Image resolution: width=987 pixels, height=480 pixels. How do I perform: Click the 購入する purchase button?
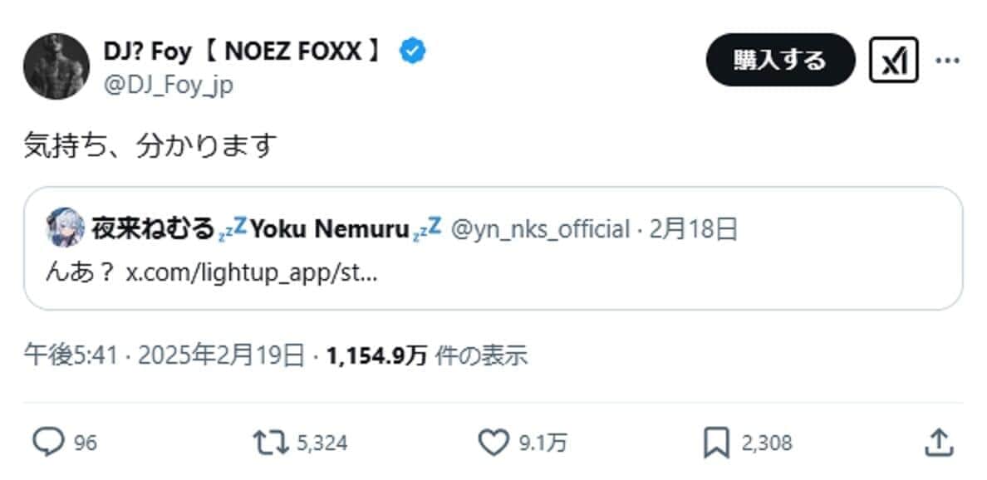click(778, 59)
